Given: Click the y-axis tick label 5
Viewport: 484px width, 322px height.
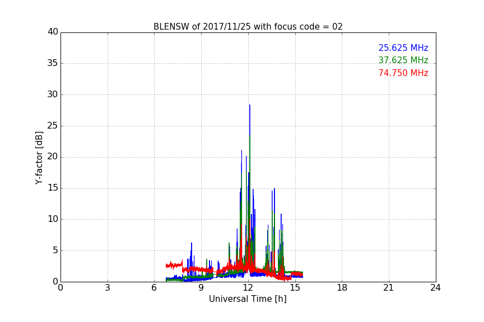Looking at the screenshot, I should tap(55, 250).
